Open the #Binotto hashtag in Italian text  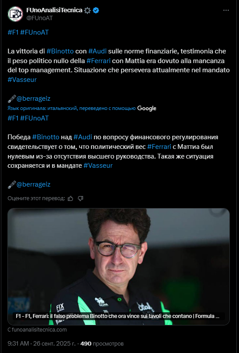point(60,51)
